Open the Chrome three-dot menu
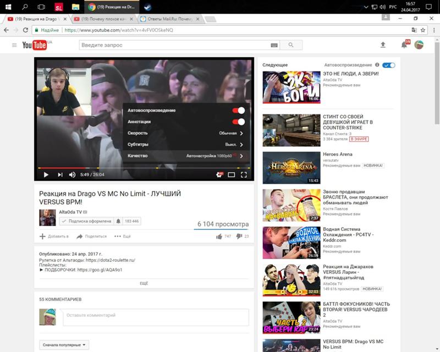The height and width of the screenshot is (352, 440). point(434,30)
